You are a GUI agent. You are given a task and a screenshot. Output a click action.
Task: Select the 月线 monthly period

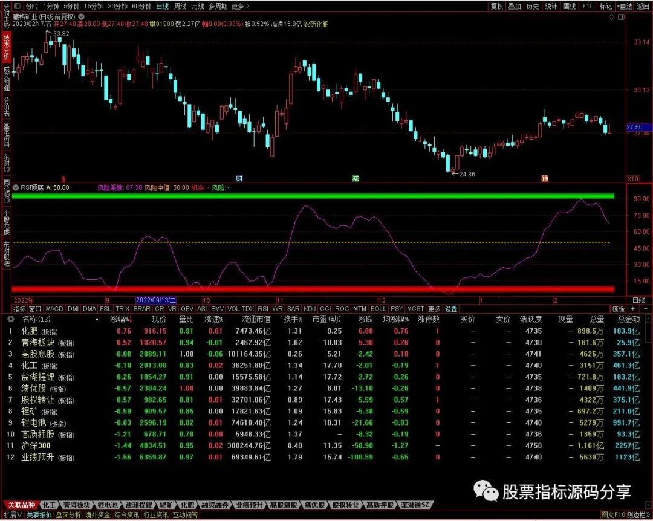[x=198, y=6]
